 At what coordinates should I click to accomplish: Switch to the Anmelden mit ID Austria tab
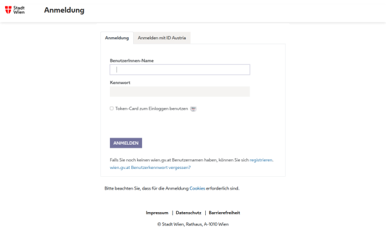(161, 38)
